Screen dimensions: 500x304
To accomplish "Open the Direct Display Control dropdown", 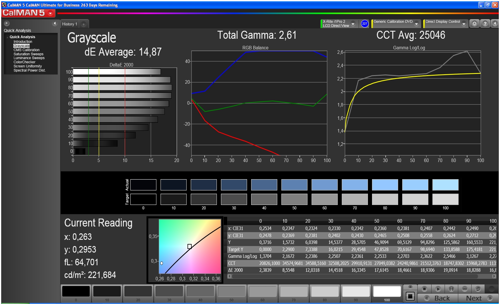I will (x=464, y=24).
